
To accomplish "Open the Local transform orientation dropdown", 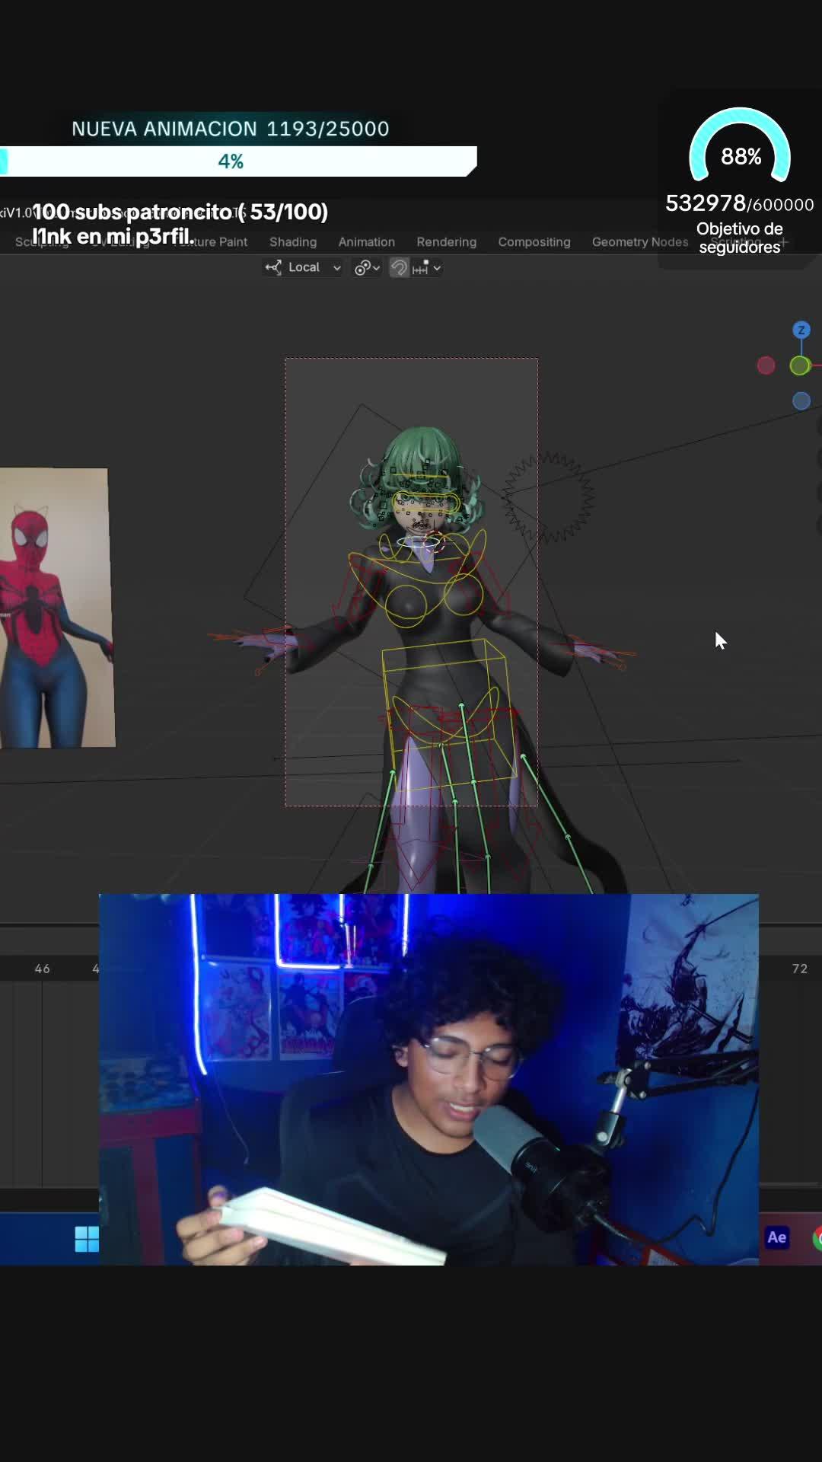I will [x=303, y=267].
